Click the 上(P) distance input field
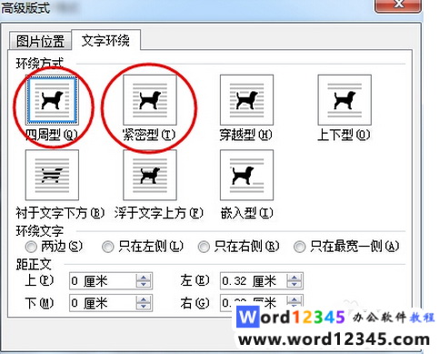Image resolution: width=439 pixels, height=354 pixels. tap(103, 281)
